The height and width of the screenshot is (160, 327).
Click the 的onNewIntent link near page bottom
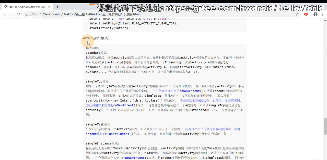pyautogui.click(x=133, y=158)
